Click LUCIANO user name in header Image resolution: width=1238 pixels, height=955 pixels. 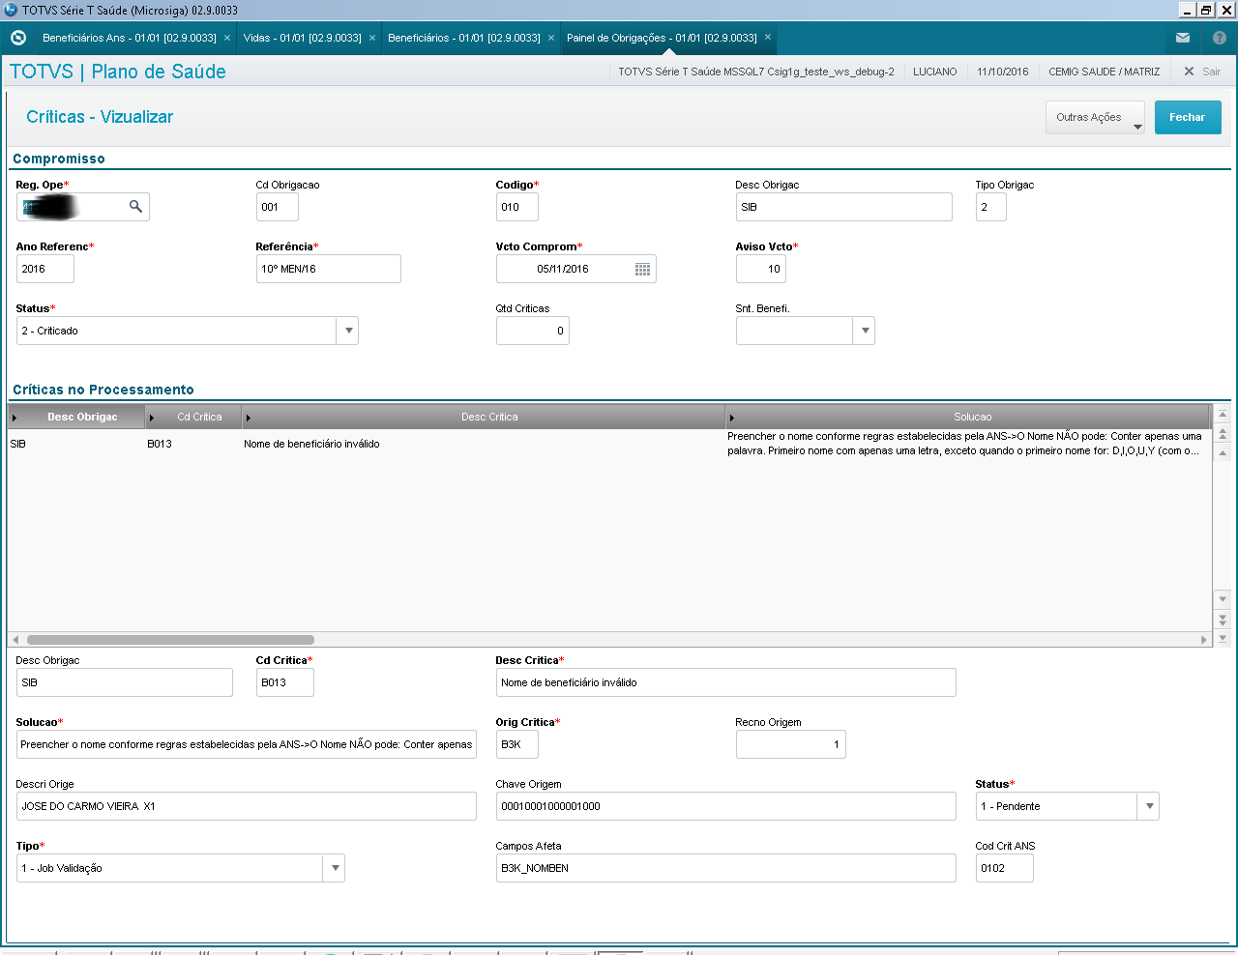(x=935, y=72)
